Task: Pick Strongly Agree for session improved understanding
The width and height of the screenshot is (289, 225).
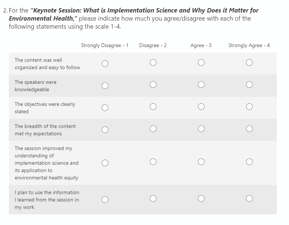Action: pyautogui.click(x=249, y=162)
